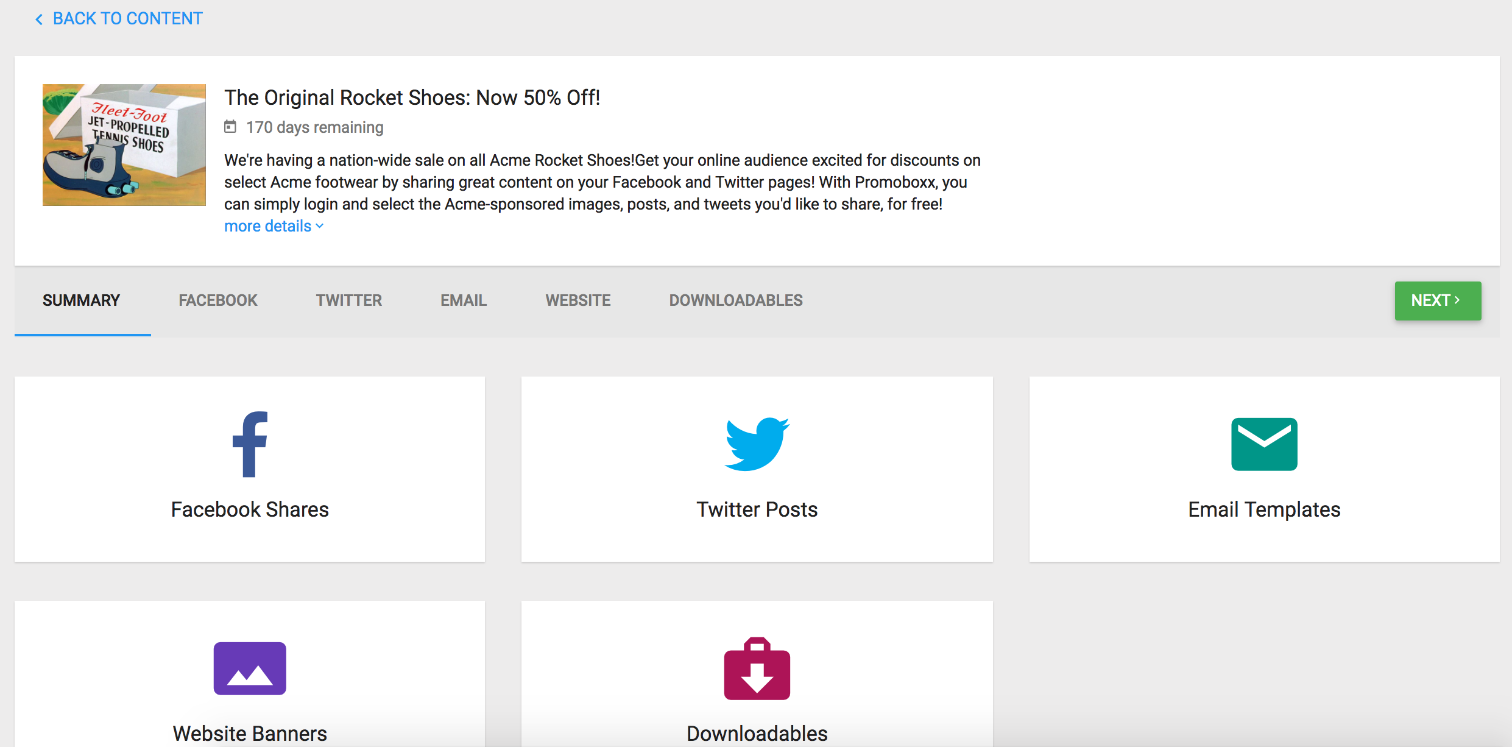Click the purple Website Banners image icon
Viewport: 1512px width, 747px height.
(x=250, y=668)
